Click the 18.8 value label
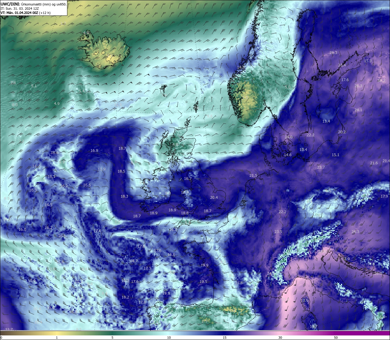The width and height of the screenshot is (390, 340). point(185,213)
